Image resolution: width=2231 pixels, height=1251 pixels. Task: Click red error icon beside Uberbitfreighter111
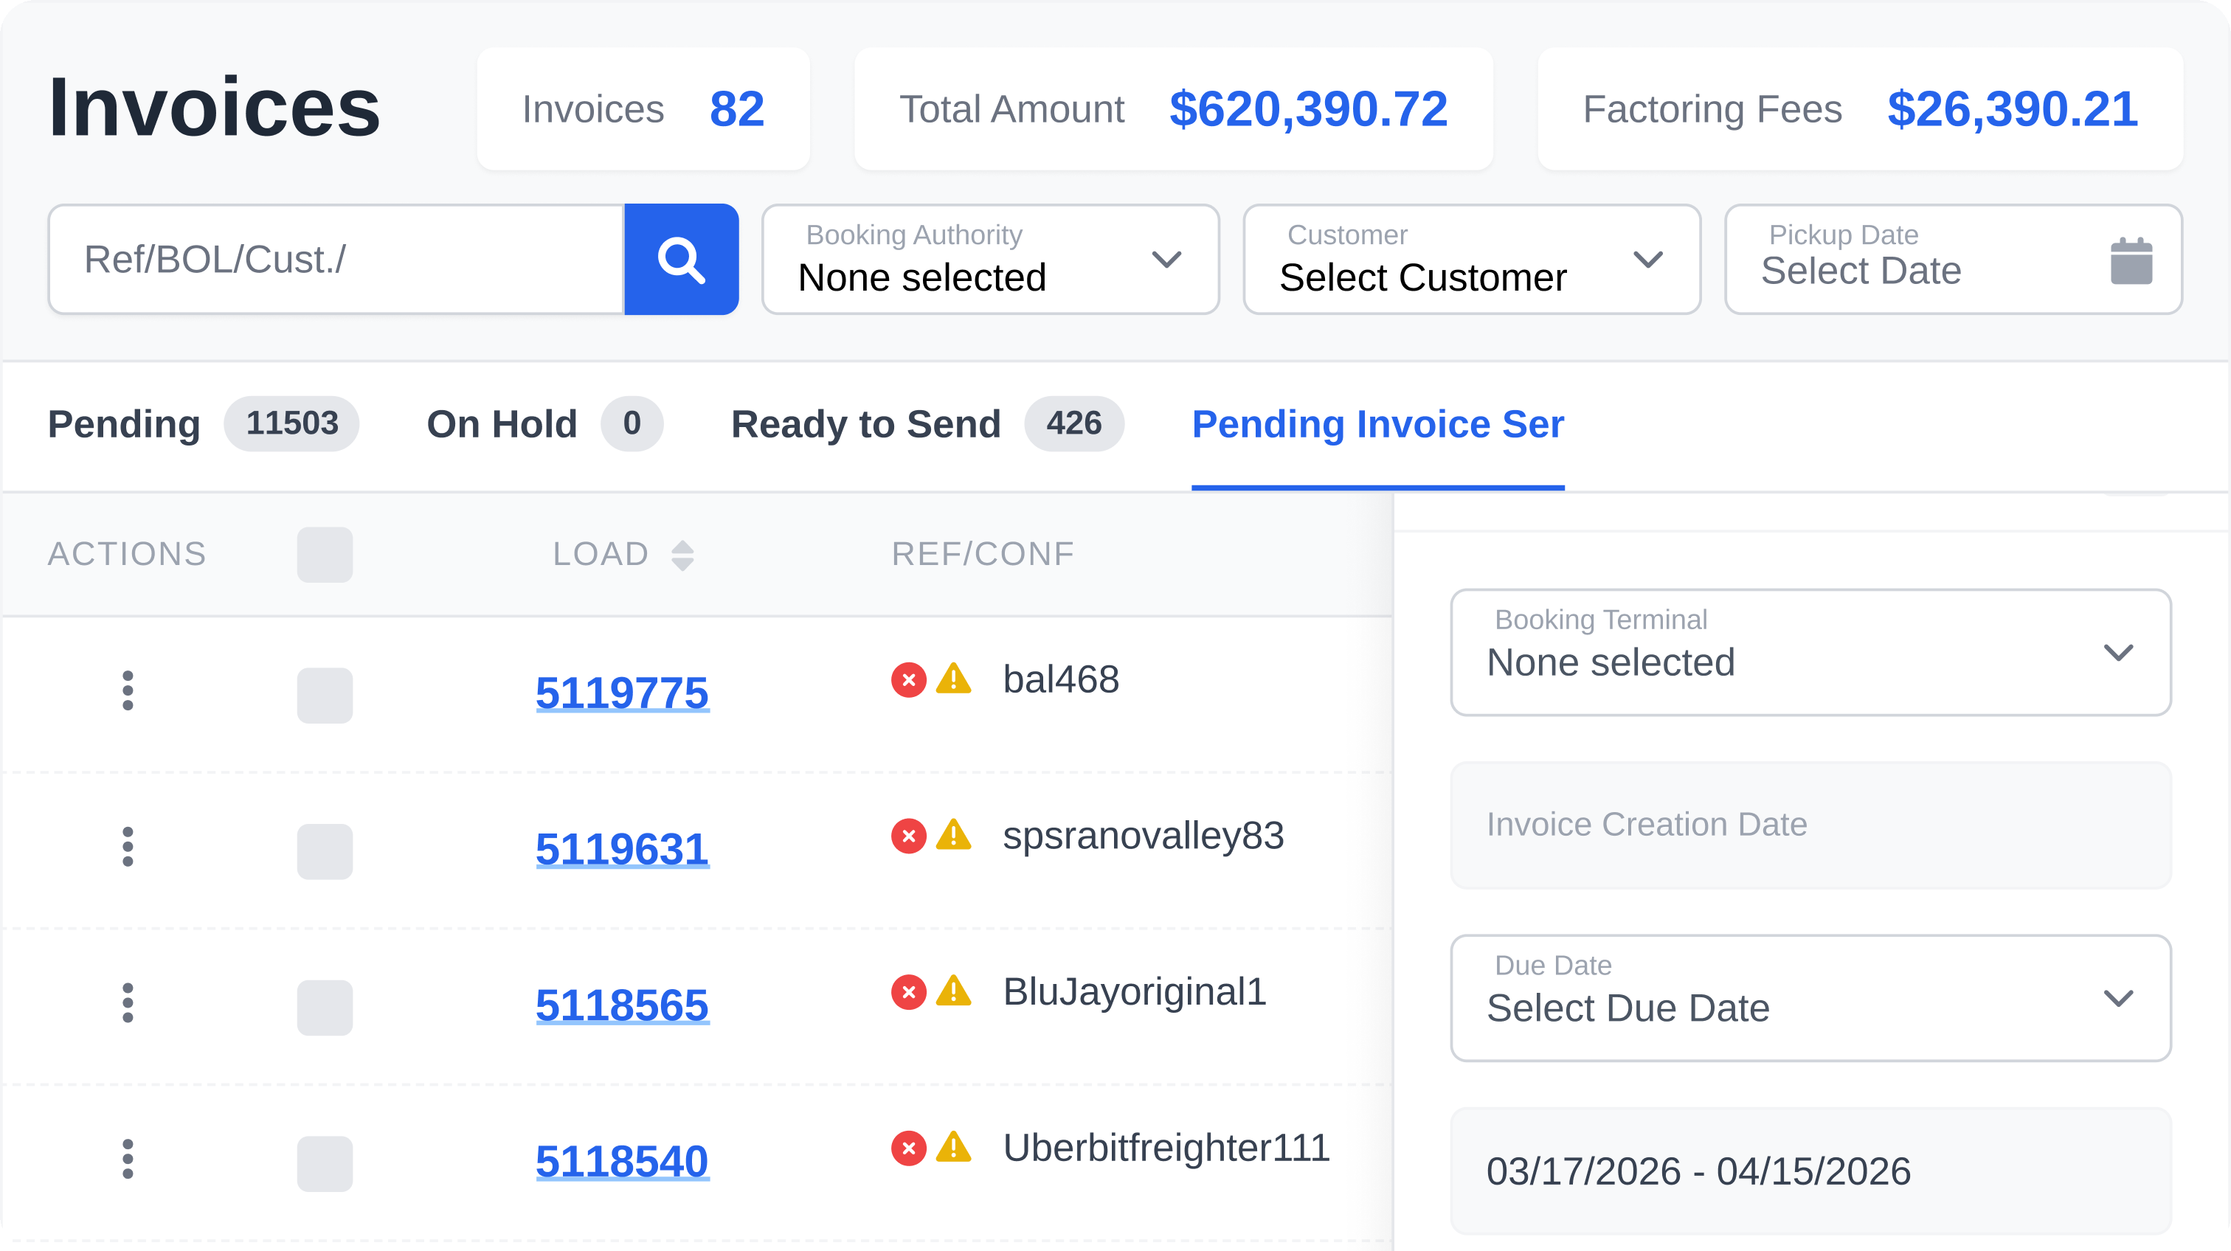[908, 1148]
